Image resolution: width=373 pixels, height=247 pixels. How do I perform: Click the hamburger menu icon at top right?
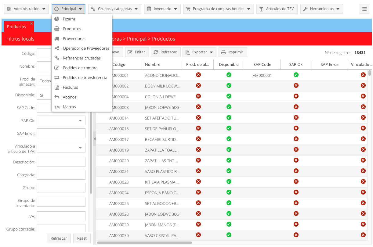coord(364,9)
